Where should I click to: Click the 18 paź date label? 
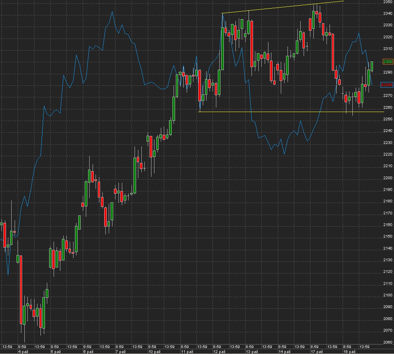click(x=349, y=352)
